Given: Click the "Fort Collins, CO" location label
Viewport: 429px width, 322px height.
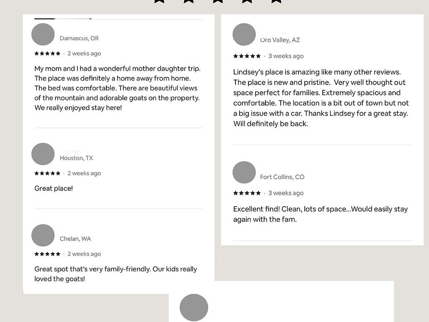Looking at the screenshot, I should point(282,177).
